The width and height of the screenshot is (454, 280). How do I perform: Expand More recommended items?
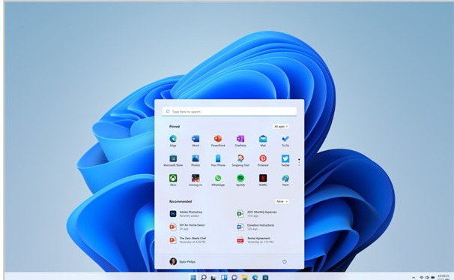pos(282,201)
